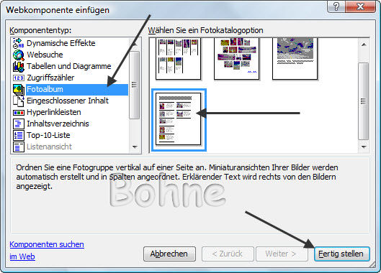Select the Dynamische Effekte icon
This screenshot has height=273, width=381.
(19, 43)
